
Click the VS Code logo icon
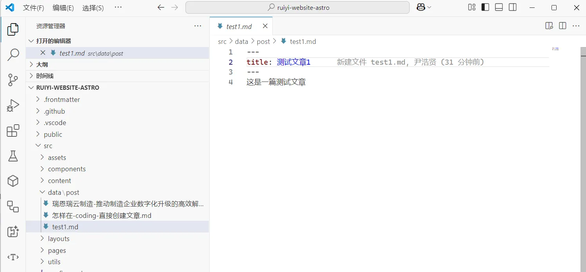10,7
